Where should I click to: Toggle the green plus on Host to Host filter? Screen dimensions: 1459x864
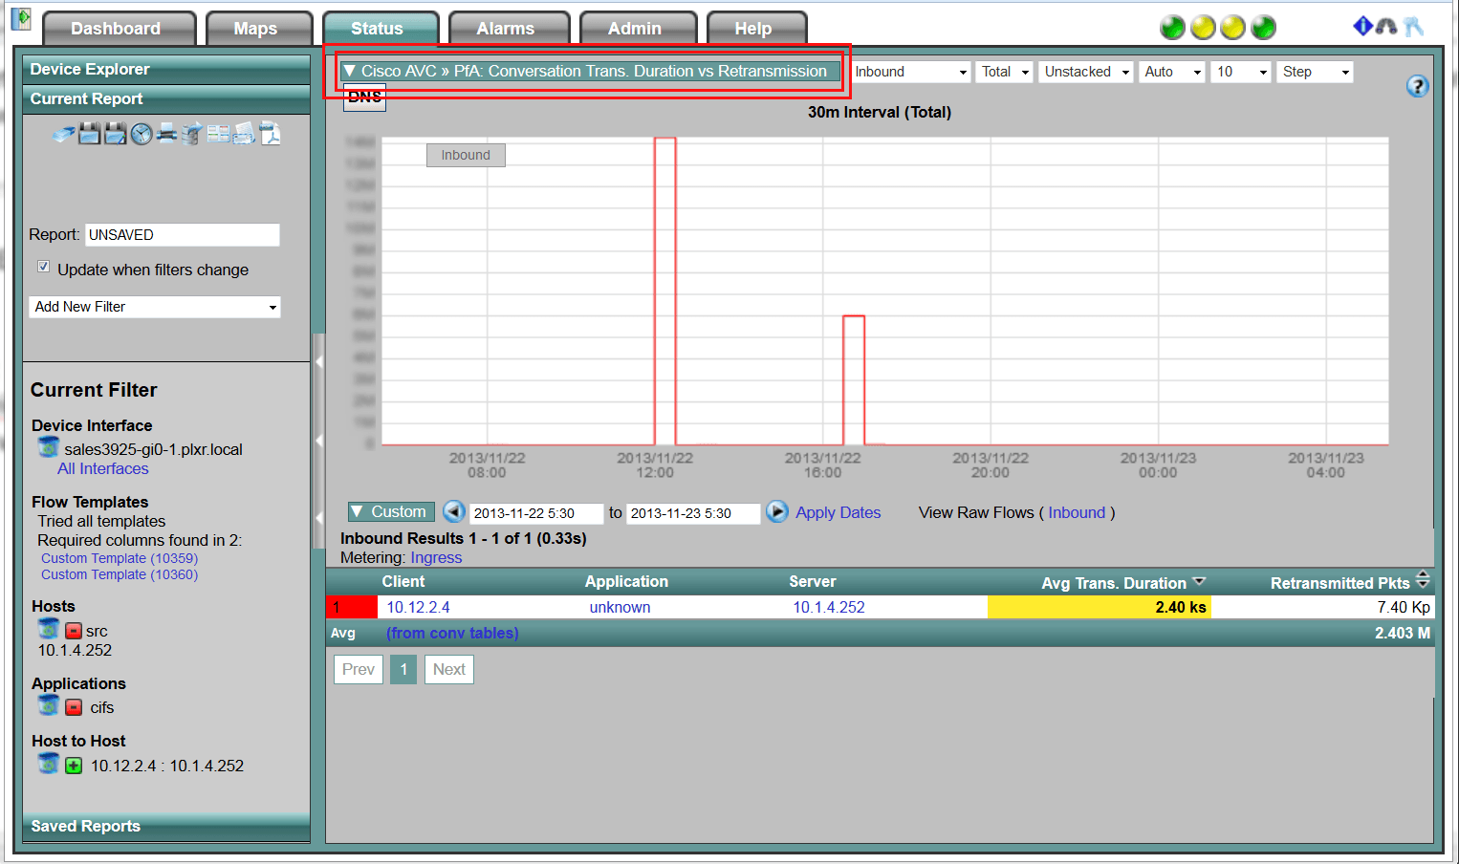pos(74,766)
